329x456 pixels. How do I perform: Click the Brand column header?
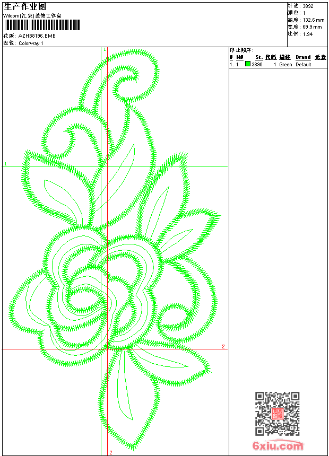pyautogui.click(x=303, y=57)
